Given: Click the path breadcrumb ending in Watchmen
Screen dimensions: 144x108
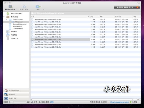Looking at the screenshot, I should pos(48,13).
